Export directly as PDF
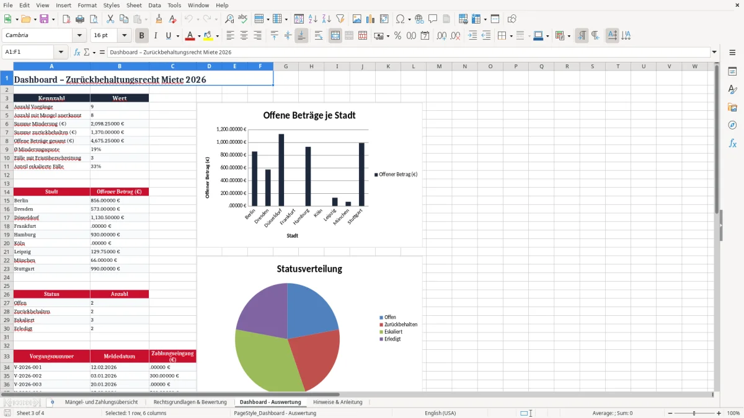This screenshot has width=744, height=418. tap(66, 19)
